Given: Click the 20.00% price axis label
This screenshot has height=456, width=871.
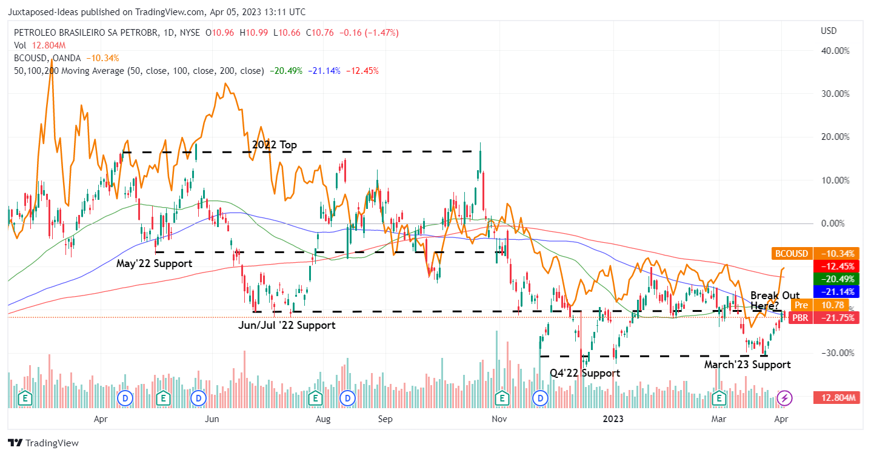Looking at the screenshot, I should point(836,137).
